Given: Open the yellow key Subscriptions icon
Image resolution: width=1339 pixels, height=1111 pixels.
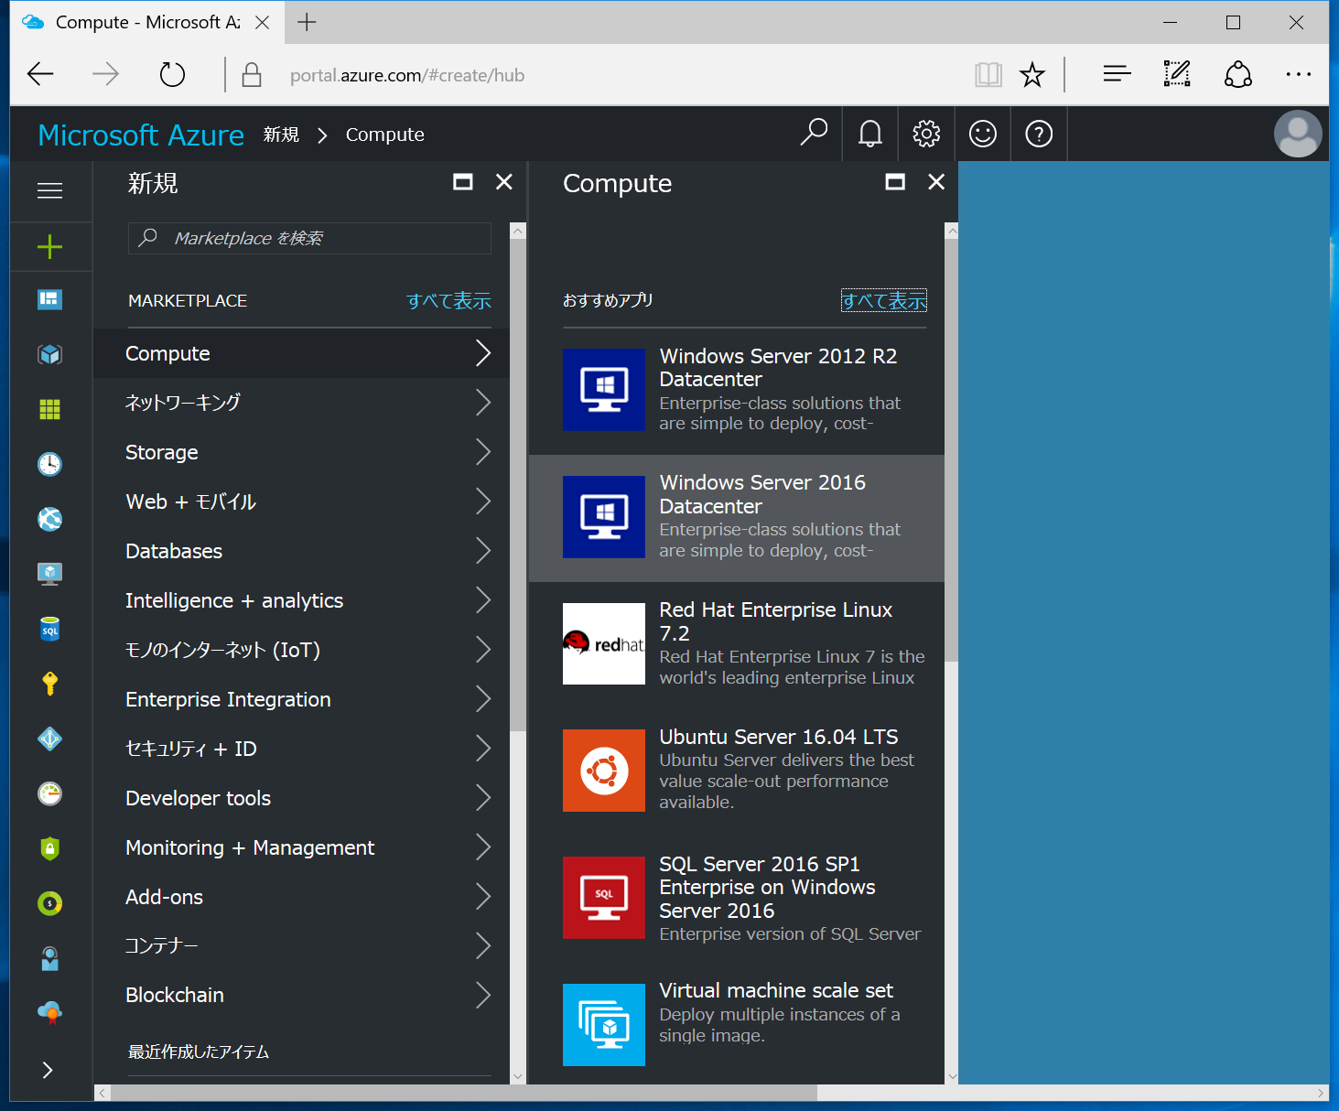Looking at the screenshot, I should tap(49, 684).
